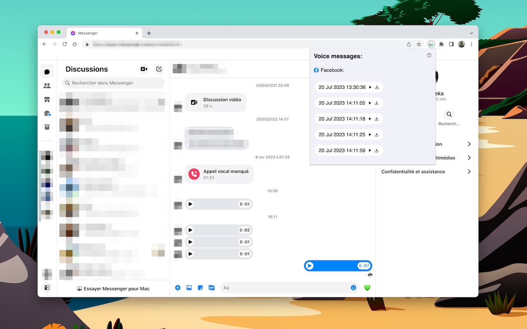Image resolution: width=527 pixels, height=329 pixels.
Task: Play the blue 0:07 voice message
Action: point(310,266)
